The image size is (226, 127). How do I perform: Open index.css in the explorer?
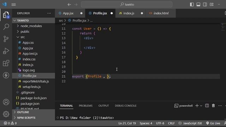34,59
